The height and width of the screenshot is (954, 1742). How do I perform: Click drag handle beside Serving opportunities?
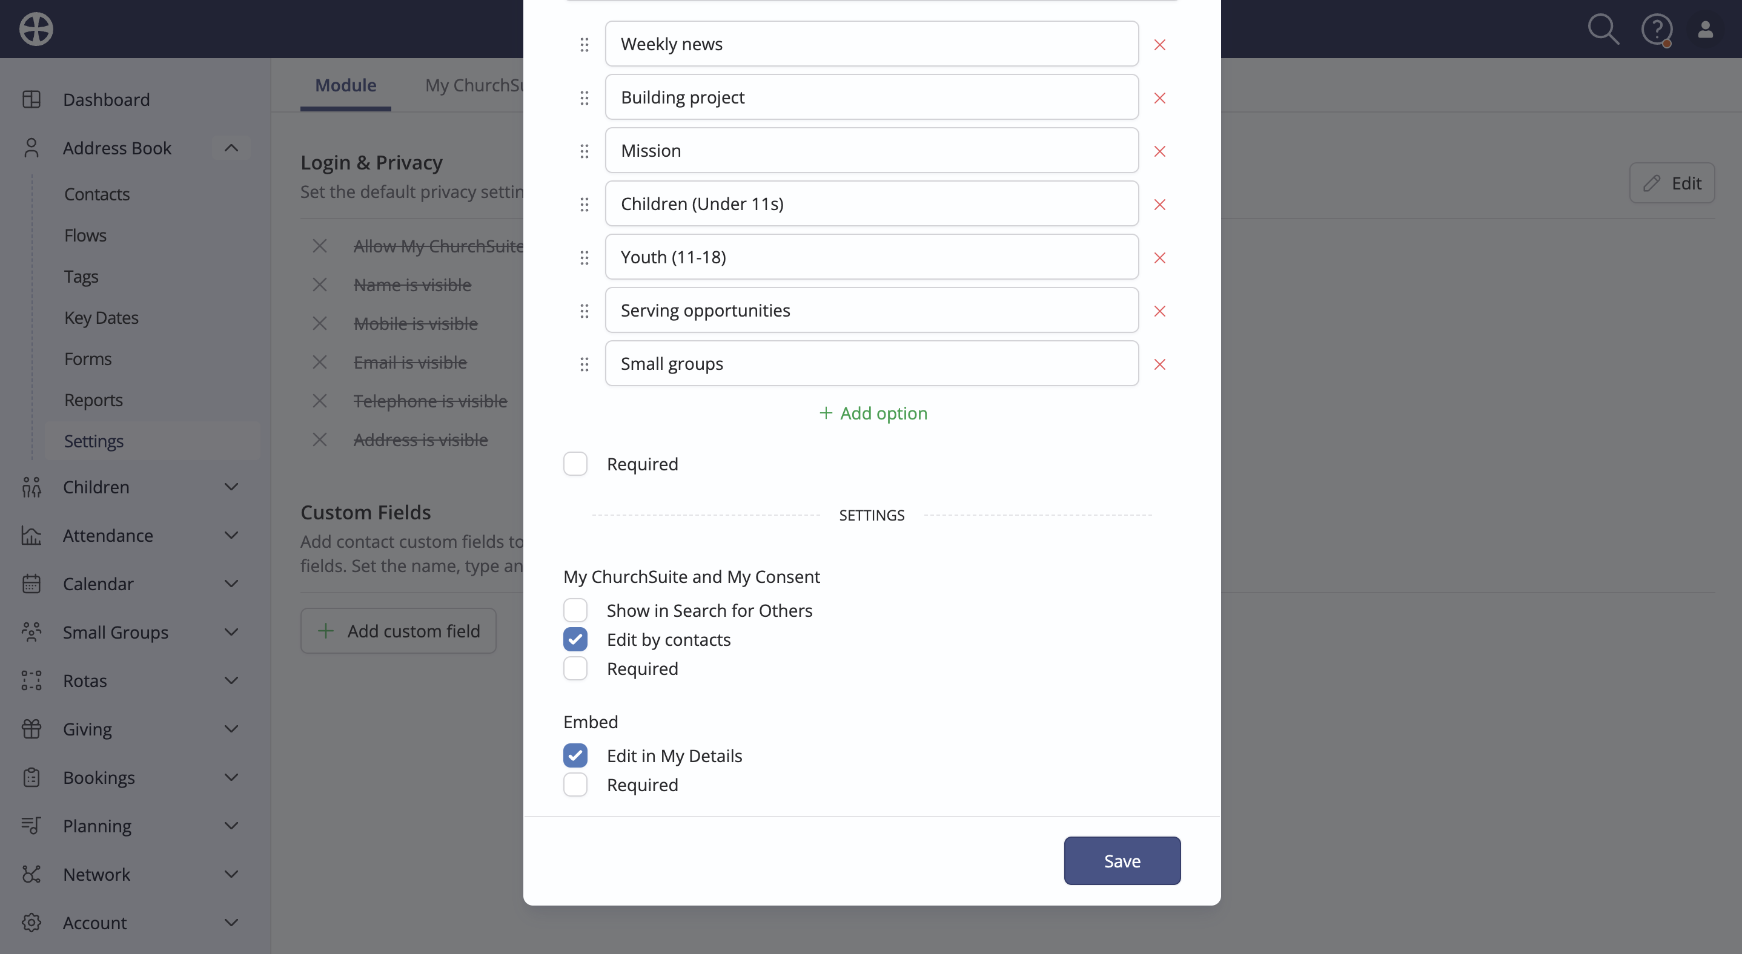585,311
